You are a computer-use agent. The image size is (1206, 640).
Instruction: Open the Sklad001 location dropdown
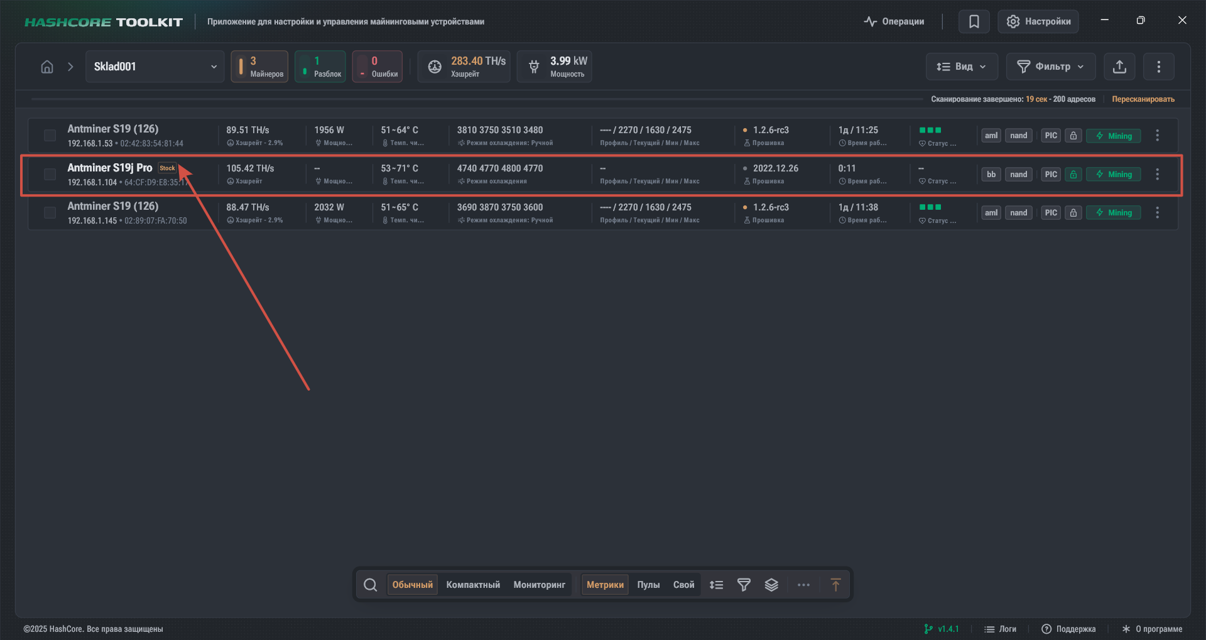(x=155, y=67)
